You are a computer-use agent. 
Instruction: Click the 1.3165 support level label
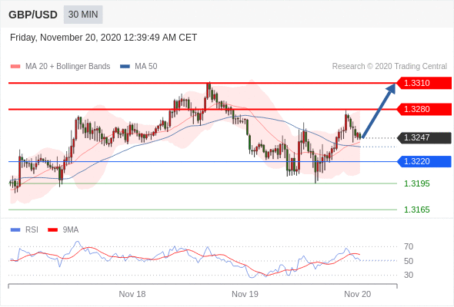(416, 210)
